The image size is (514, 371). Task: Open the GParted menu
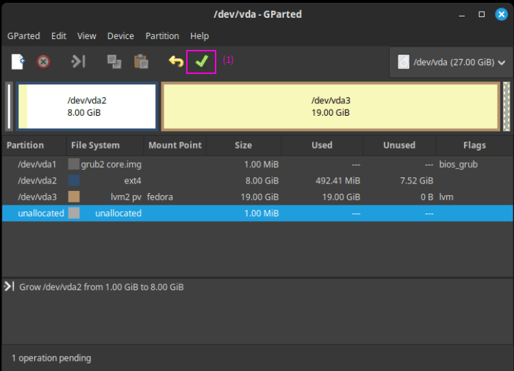[23, 36]
